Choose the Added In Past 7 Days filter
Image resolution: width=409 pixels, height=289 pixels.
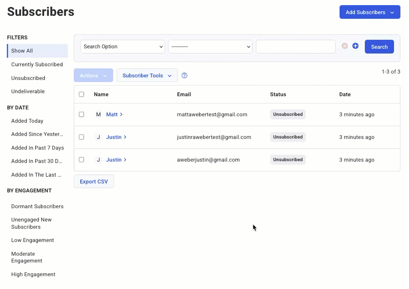coord(37,148)
